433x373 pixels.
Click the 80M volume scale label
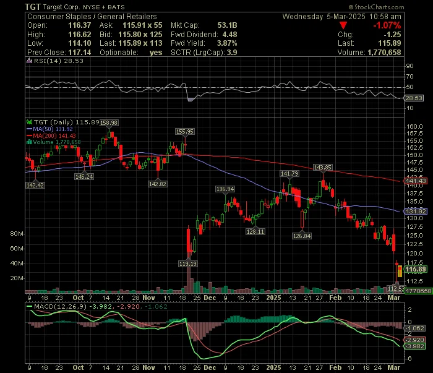click(x=17, y=234)
